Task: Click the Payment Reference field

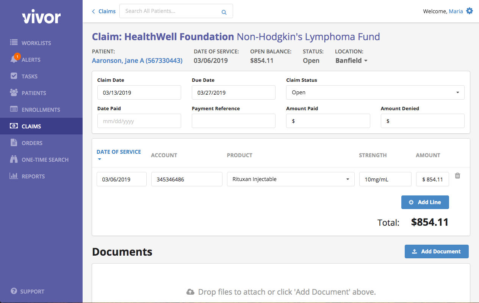Action: [x=233, y=121]
